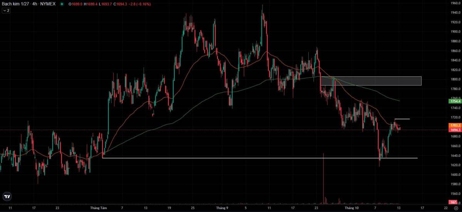Click the tall volume spike bar
The width and height of the screenshot is (462, 212).
[x=323, y=178]
